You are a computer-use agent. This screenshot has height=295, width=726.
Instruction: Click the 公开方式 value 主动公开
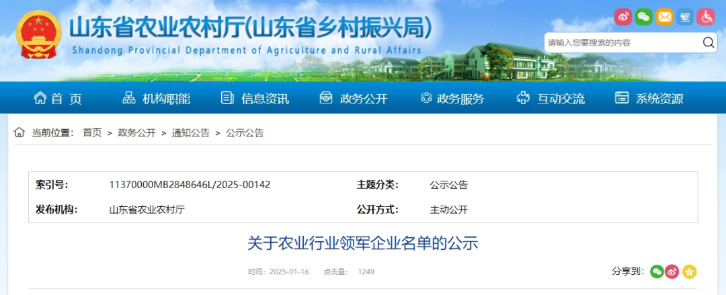point(448,210)
